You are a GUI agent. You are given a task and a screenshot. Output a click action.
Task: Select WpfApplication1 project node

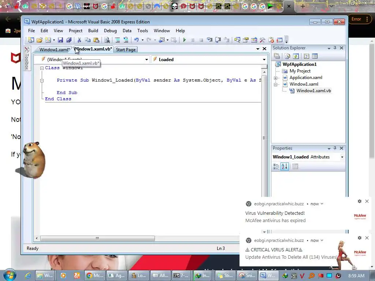click(x=300, y=64)
